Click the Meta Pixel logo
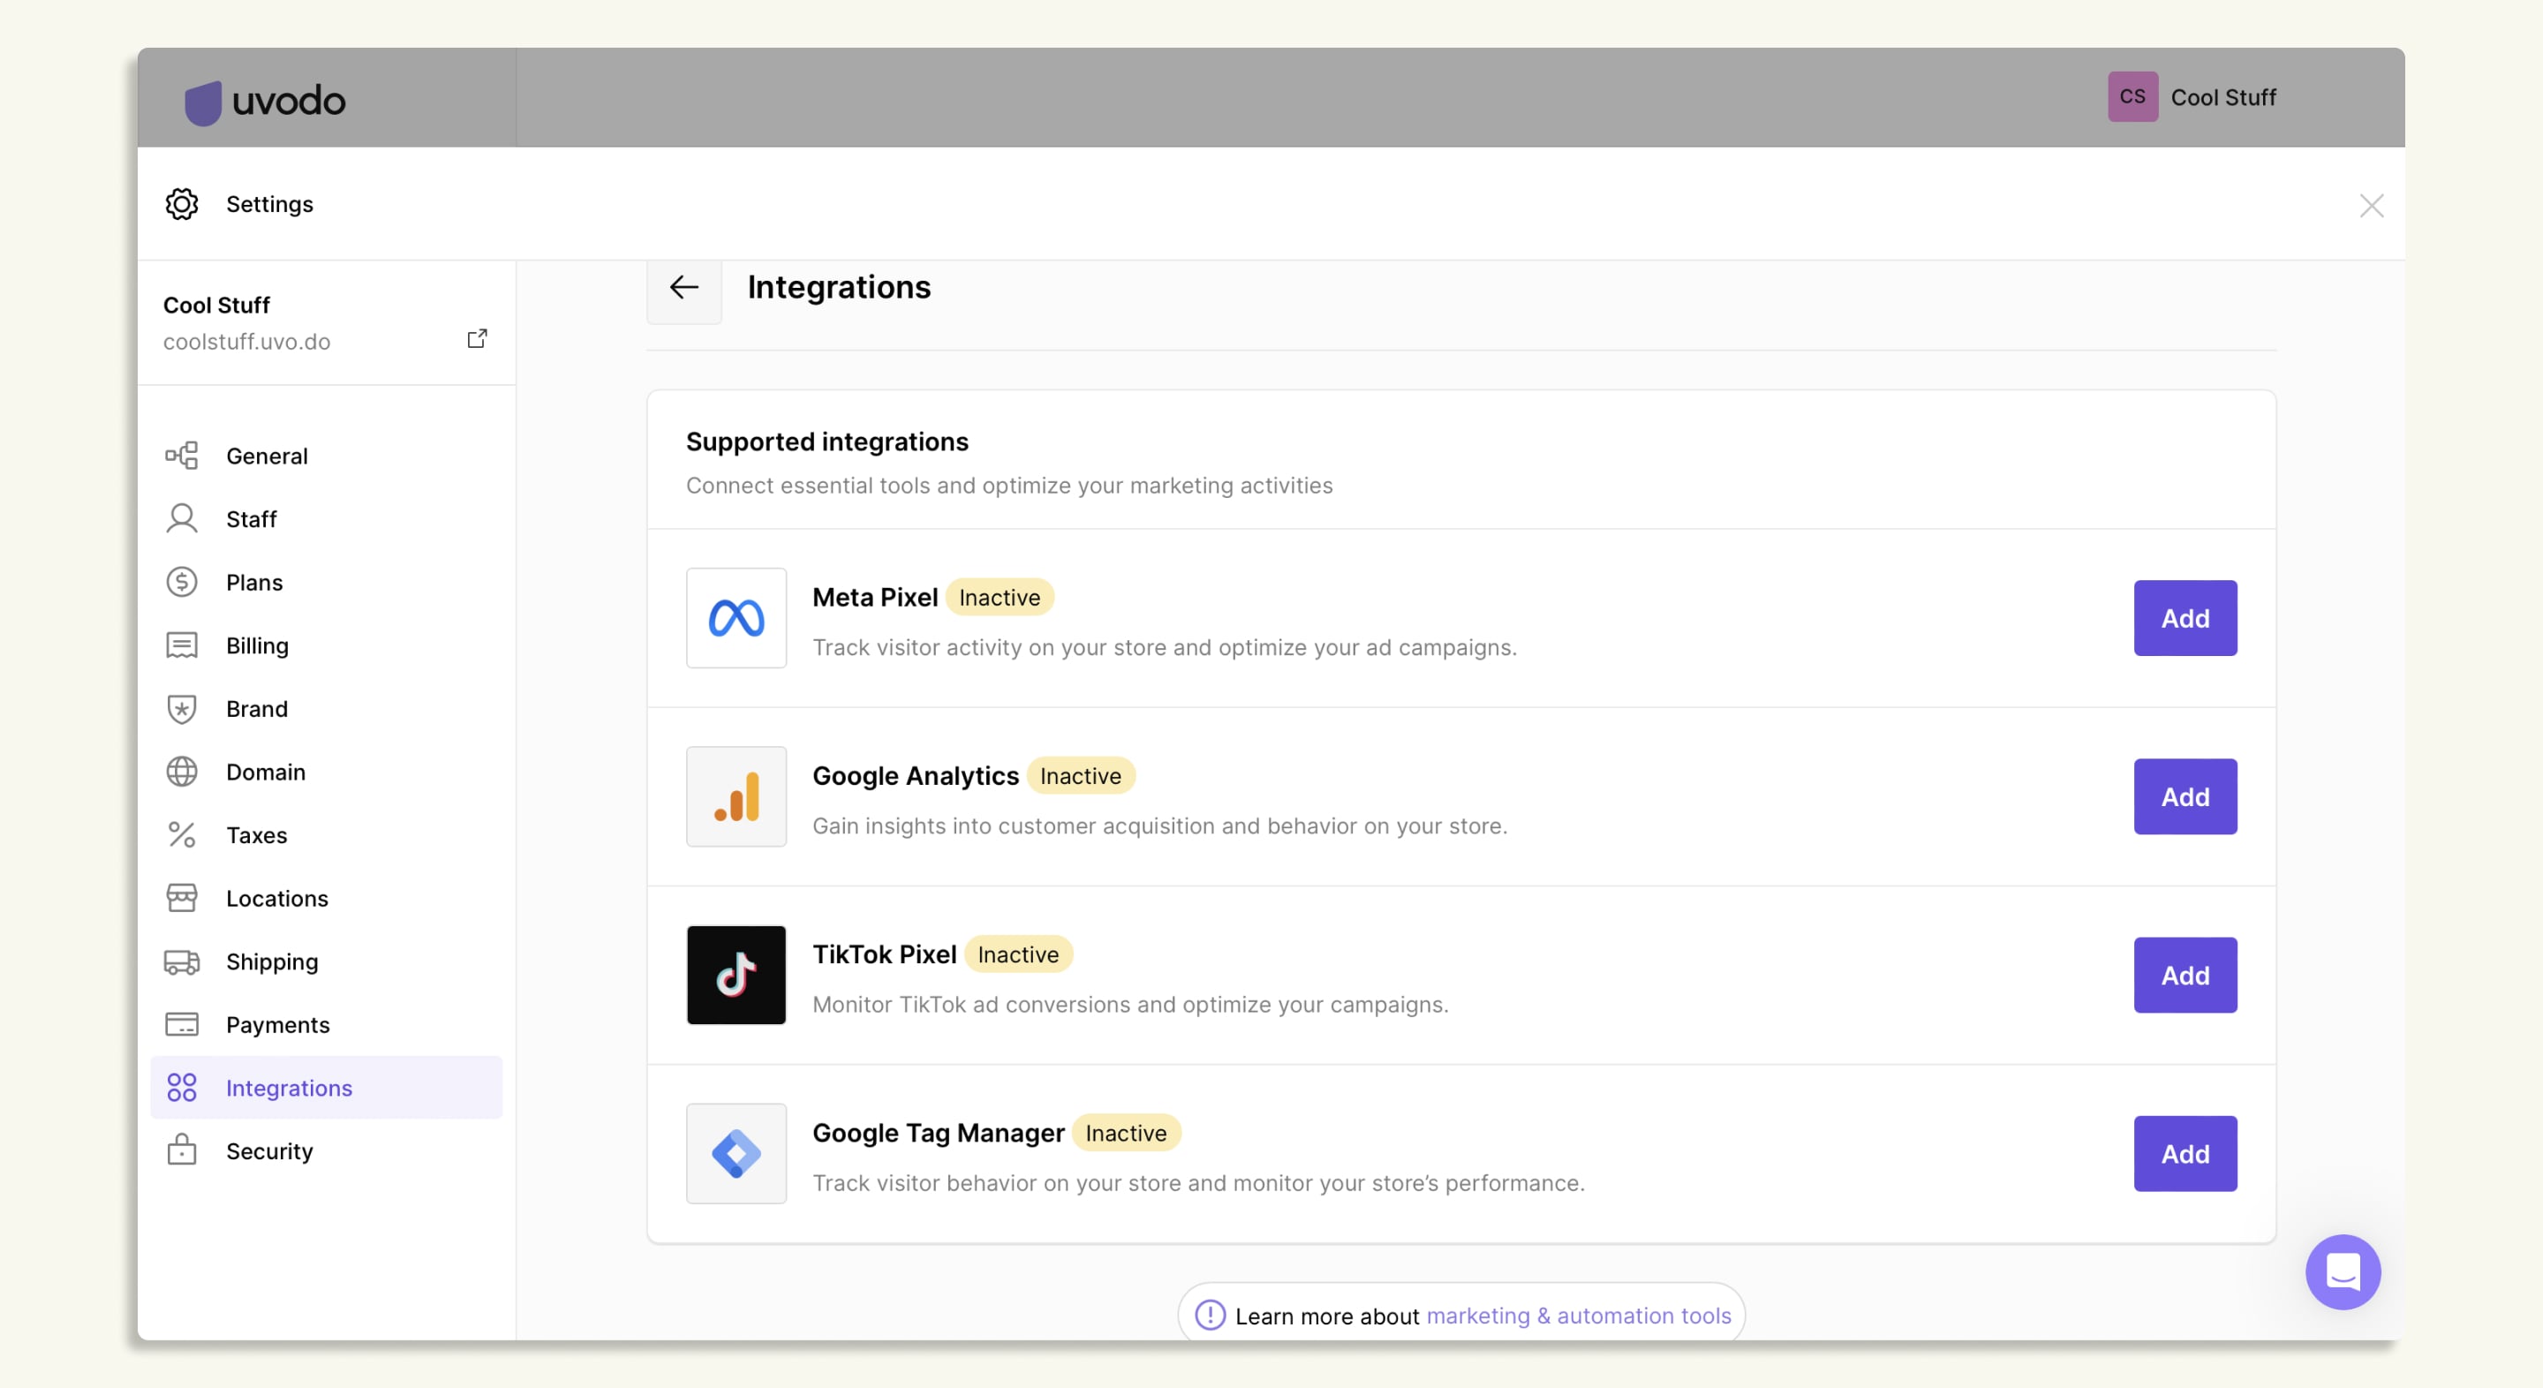Screen dimensions: 2543x1388 [x=736, y=618]
